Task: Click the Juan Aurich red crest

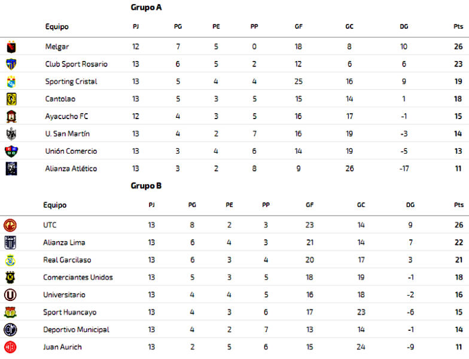Action: click(10, 347)
